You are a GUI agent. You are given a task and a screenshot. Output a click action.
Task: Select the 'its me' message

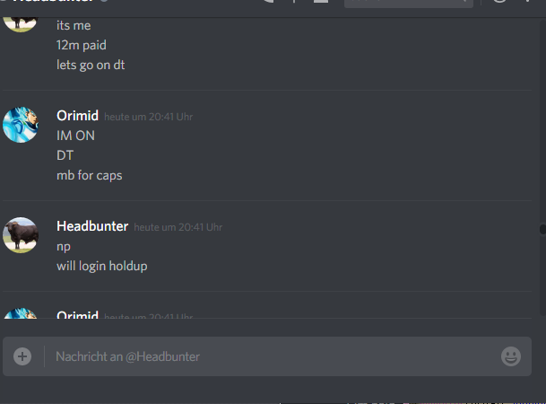point(74,25)
